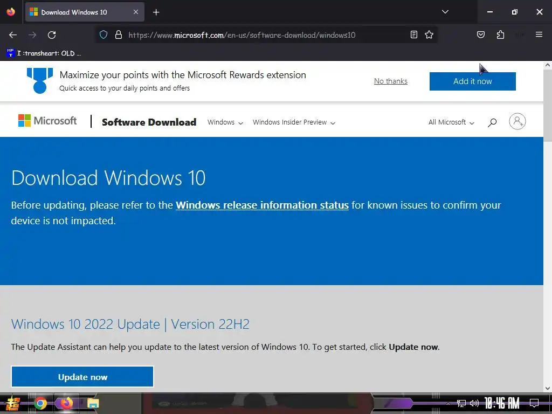
Task: Open the Save to Pocket icon
Action: [x=480, y=34]
